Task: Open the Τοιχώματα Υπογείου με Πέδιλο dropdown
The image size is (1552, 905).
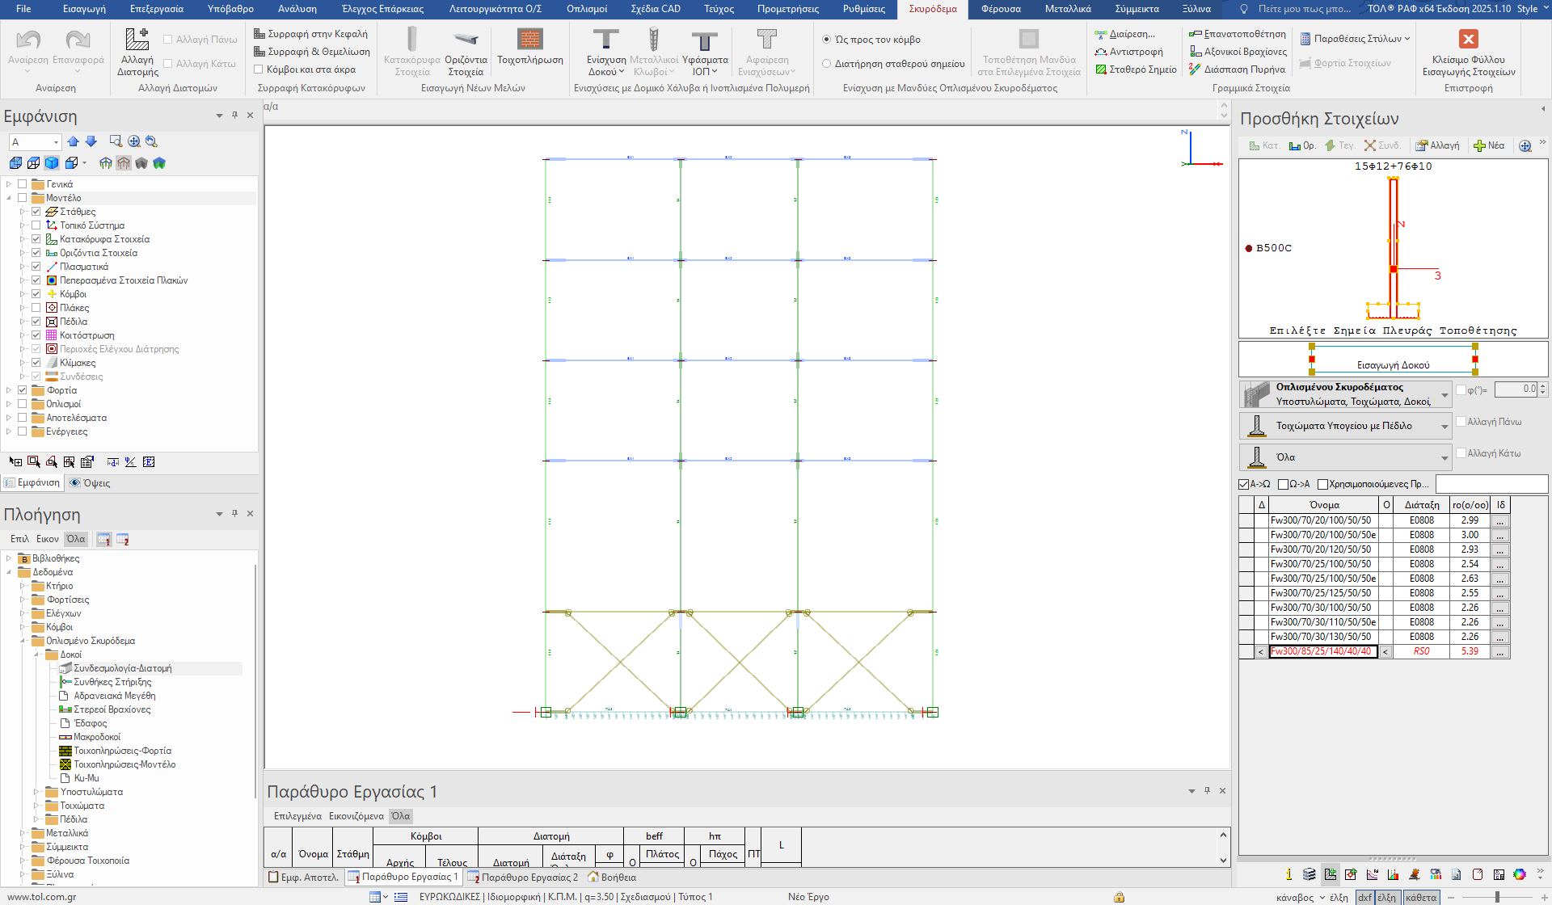Action: (x=1444, y=426)
